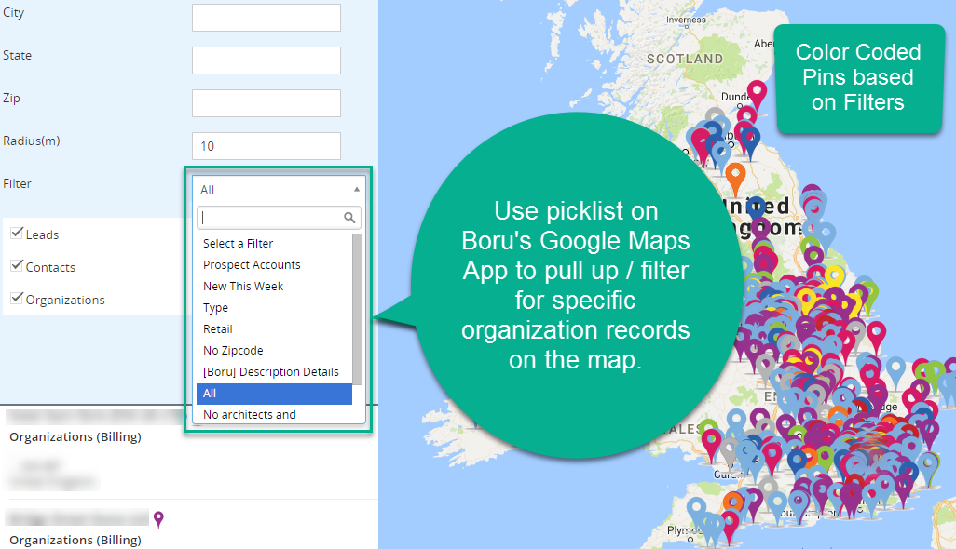The image size is (956, 549).
Task: Select "[Boru] Description Details" filter
Action: pyautogui.click(x=271, y=372)
